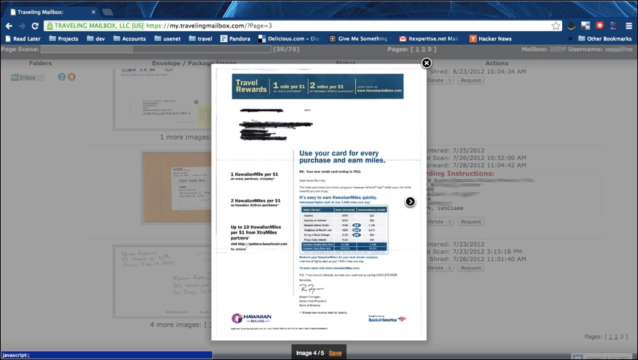Open the Accounts bookmarks folder
Viewport: 638px width, 360px height.
pyautogui.click(x=130, y=39)
